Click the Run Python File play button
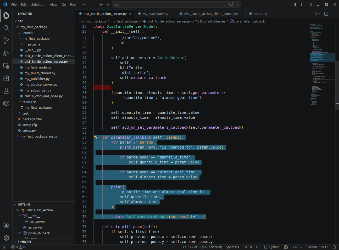The image size is (339, 250). point(316,14)
